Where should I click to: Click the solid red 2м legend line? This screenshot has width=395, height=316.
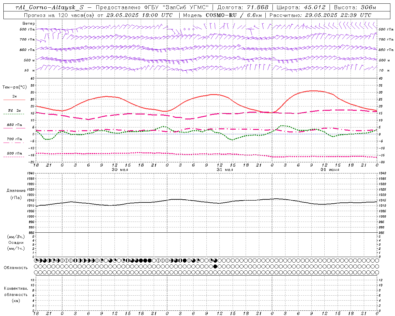[x=14, y=100]
